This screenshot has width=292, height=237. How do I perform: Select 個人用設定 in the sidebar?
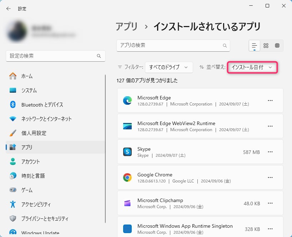pos(34,133)
